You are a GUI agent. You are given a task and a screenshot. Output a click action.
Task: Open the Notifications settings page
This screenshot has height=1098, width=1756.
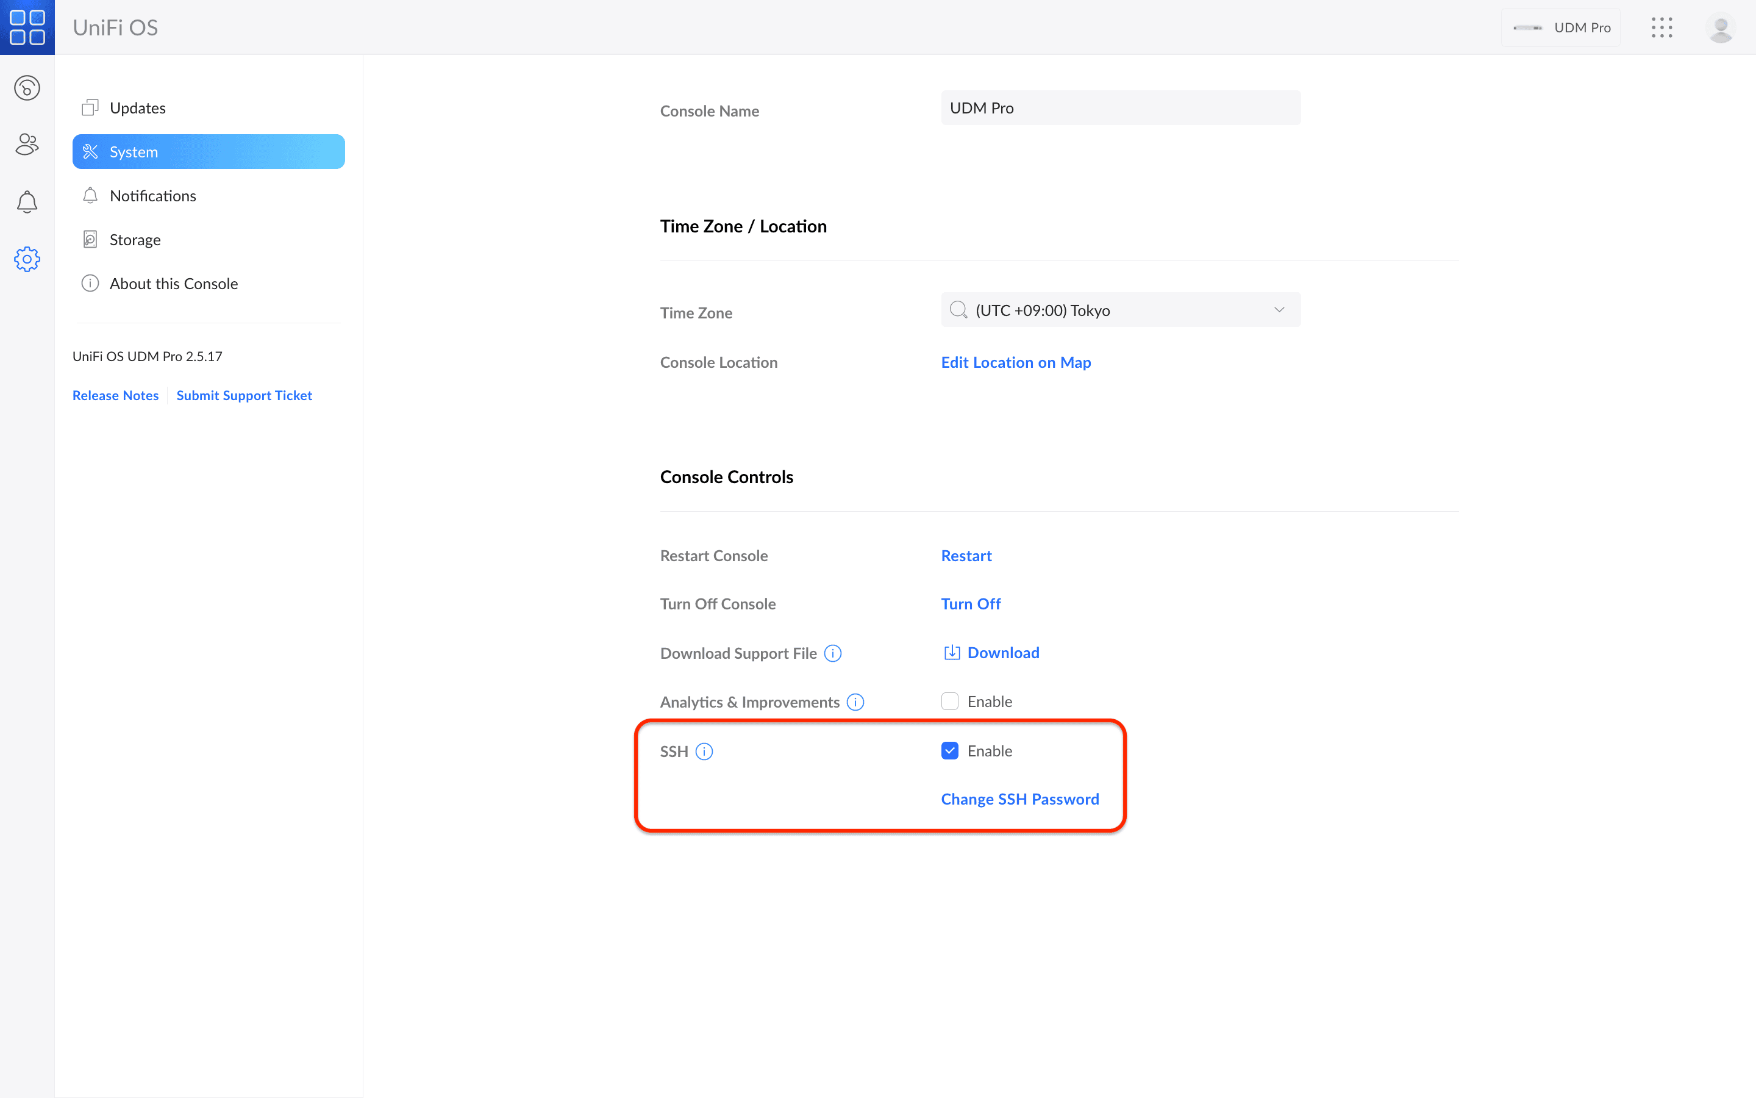click(x=209, y=195)
